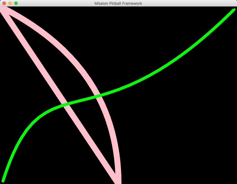Click the green curve's lower-left end
Screen dimensions: 237x184
3,180
